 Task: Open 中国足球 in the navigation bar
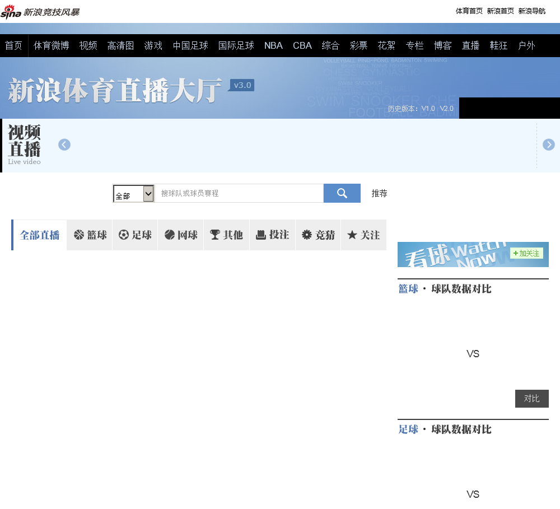click(190, 46)
